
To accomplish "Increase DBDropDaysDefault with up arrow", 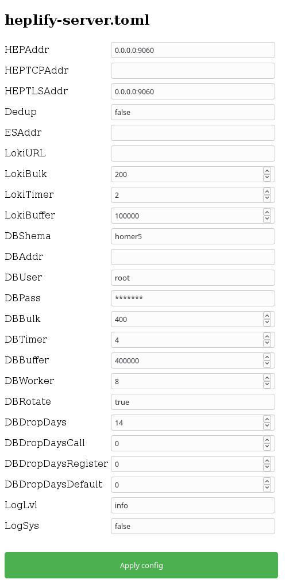I will coord(267,481).
